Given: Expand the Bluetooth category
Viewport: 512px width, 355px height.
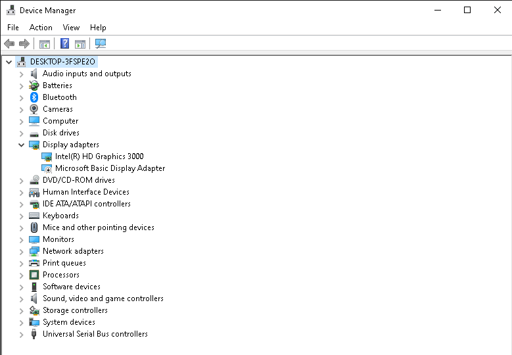Looking at the screenshot, I should tap(22, 98).
